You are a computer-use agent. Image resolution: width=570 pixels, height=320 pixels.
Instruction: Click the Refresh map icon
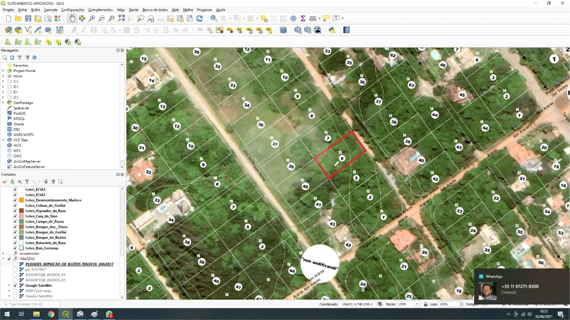(199, 18)
